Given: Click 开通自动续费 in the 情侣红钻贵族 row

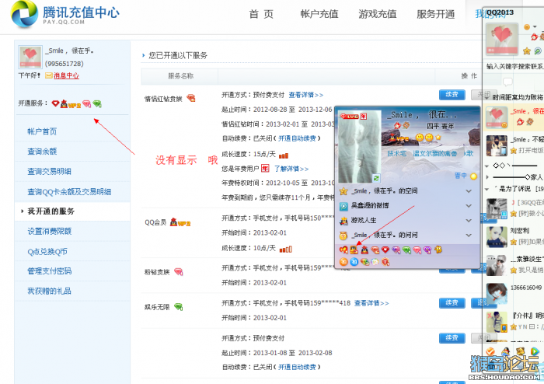Looking at the screenshot, I should click(x=297, y=138).
